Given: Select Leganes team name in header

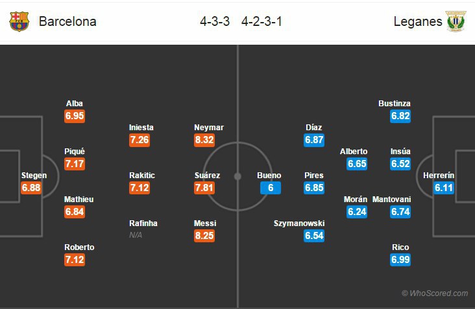Looking at the screenshot, I should tap(417, 21).
